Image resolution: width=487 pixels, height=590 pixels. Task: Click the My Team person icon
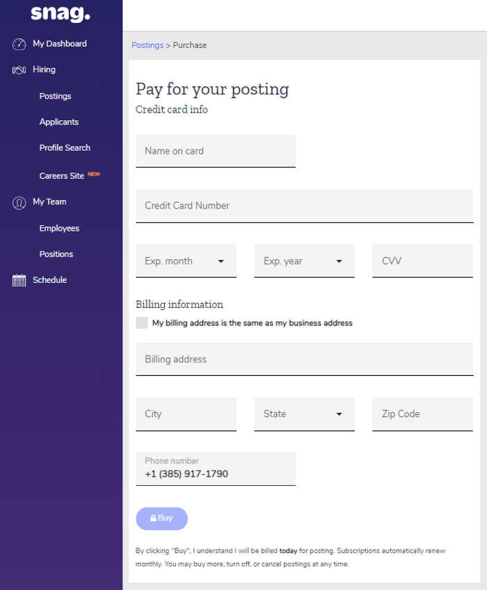[19, 202]
